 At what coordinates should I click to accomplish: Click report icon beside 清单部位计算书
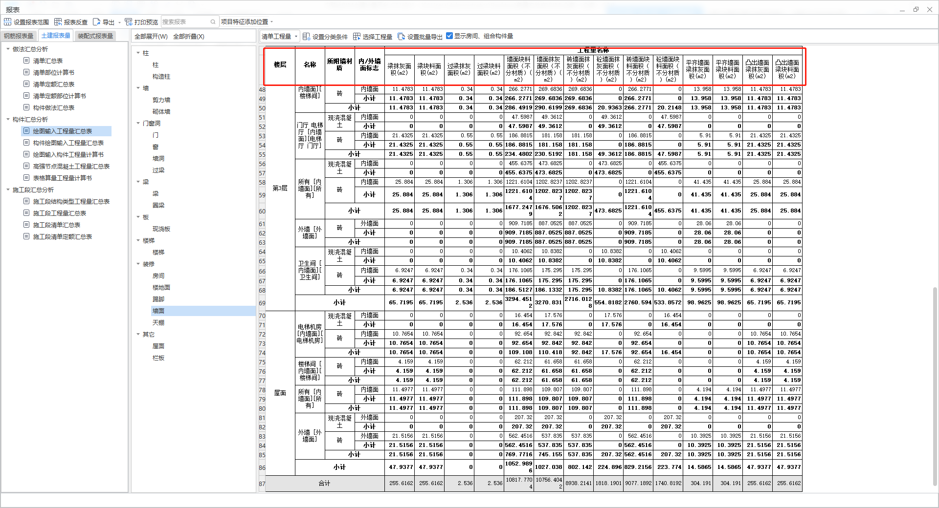26,72
